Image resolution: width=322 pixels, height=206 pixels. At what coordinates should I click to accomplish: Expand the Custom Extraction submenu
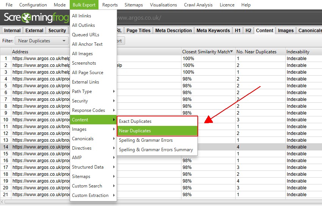(x=93, y=195)
